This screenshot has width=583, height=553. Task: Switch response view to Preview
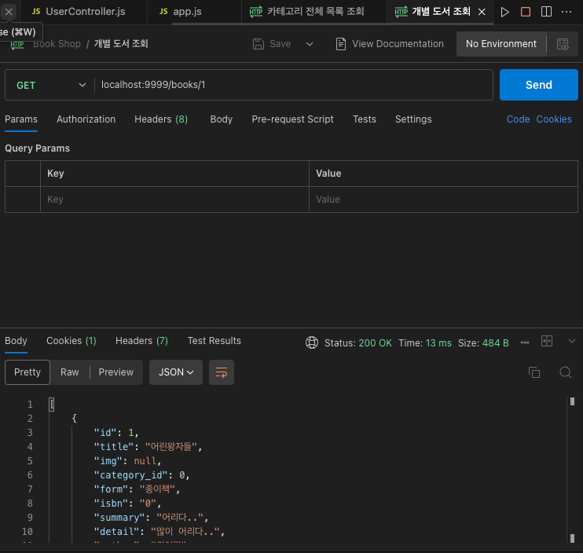tap(116, 372)
